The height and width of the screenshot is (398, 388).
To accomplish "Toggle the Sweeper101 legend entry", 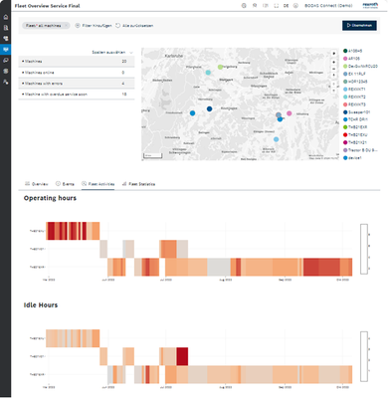I will tap(356, 112).
